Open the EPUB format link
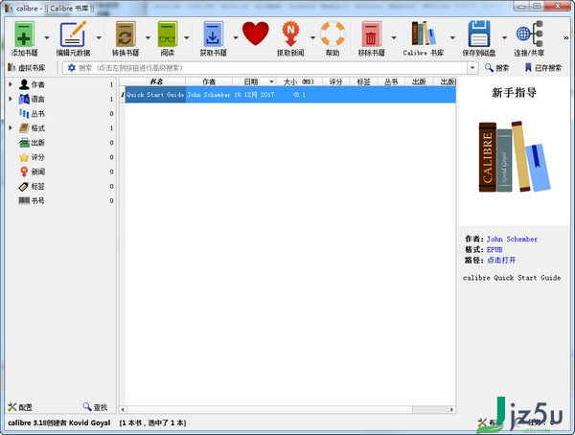 [x=494, y=250]
